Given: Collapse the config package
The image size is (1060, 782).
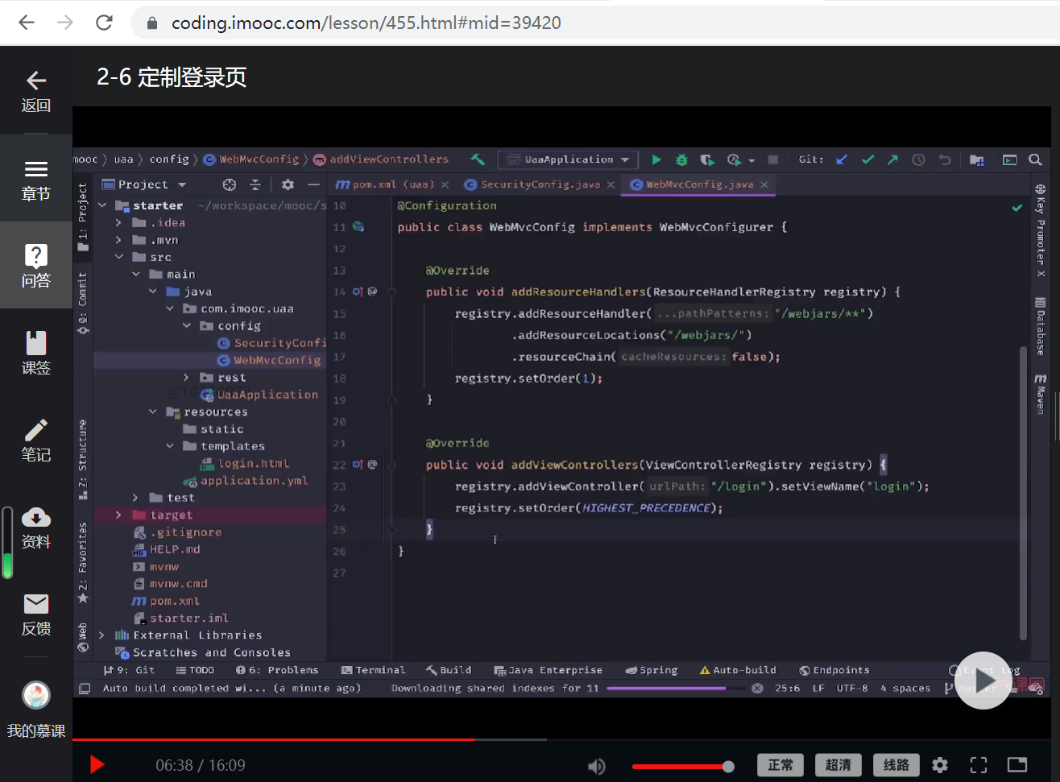Looking at the screenshot, I should tap(187, 325).
